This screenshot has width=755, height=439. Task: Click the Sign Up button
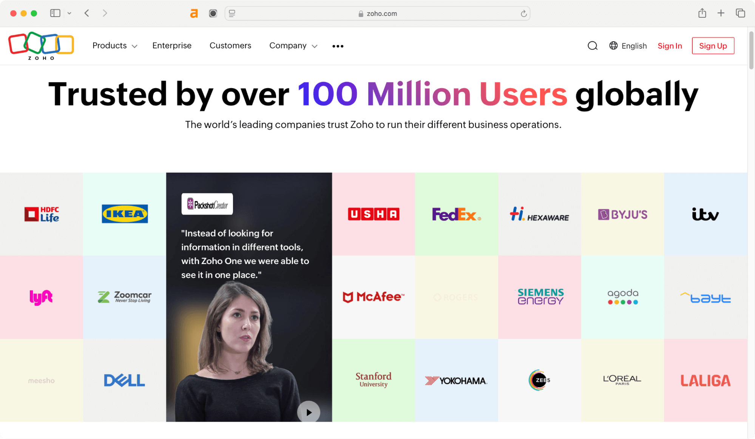point(713,46)
